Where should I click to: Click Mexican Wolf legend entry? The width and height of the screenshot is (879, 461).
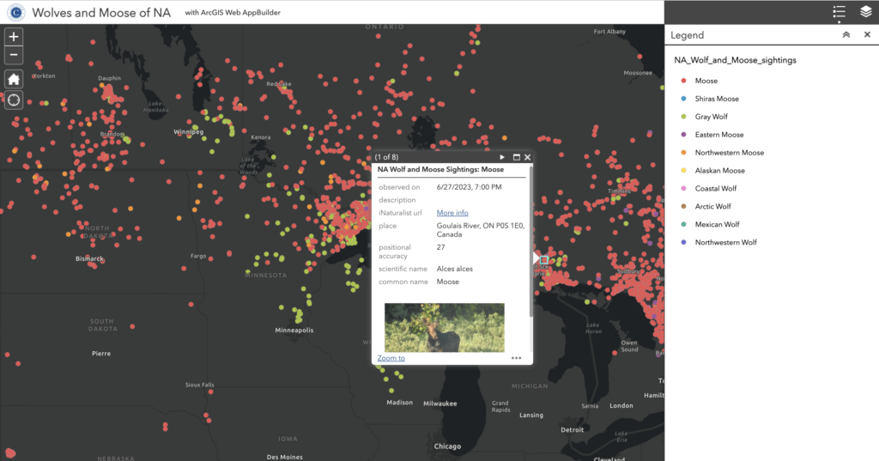(717, 224)
